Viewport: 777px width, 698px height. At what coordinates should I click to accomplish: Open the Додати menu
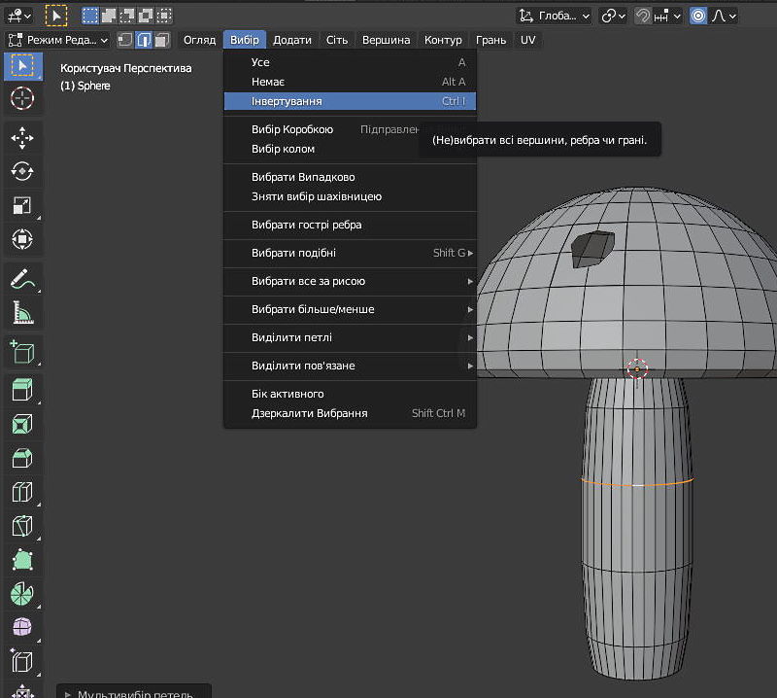[292, 40]
